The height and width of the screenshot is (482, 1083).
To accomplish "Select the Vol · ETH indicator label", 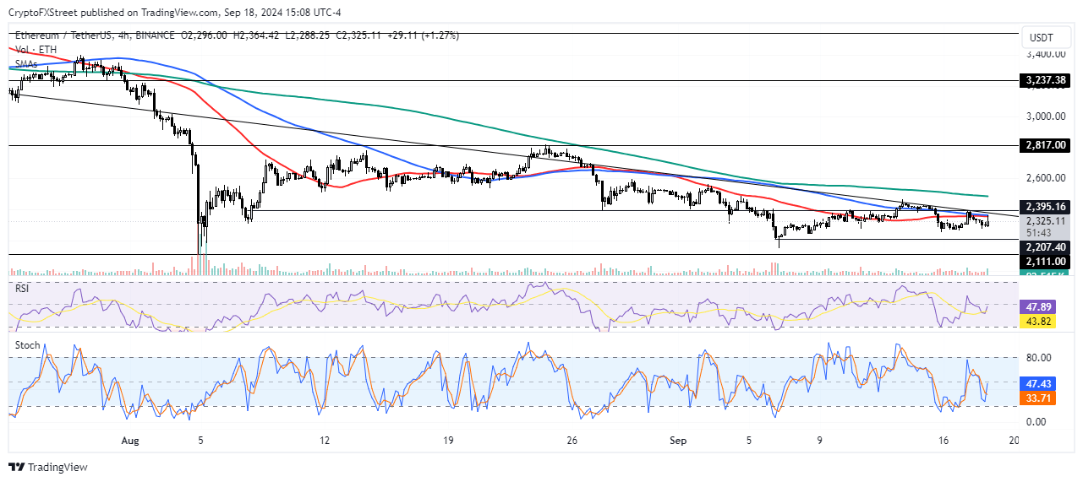I will (35, 50).
